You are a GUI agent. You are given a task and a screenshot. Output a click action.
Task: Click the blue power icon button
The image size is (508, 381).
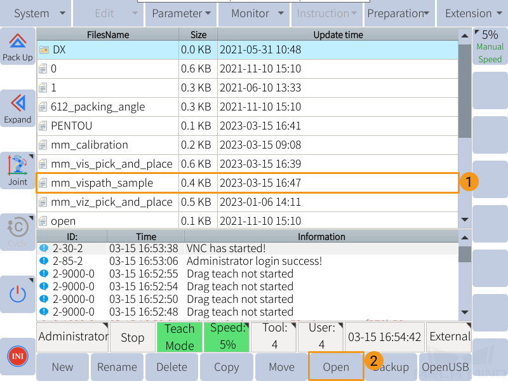(18, 294)
